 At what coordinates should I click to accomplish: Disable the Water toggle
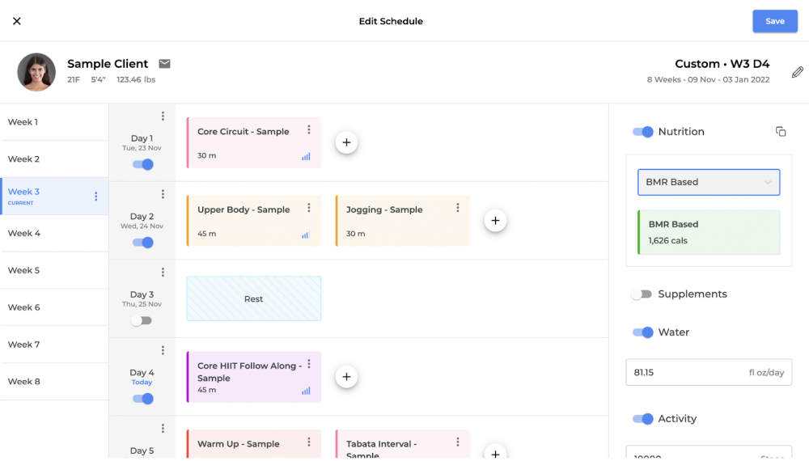point(643,332)
